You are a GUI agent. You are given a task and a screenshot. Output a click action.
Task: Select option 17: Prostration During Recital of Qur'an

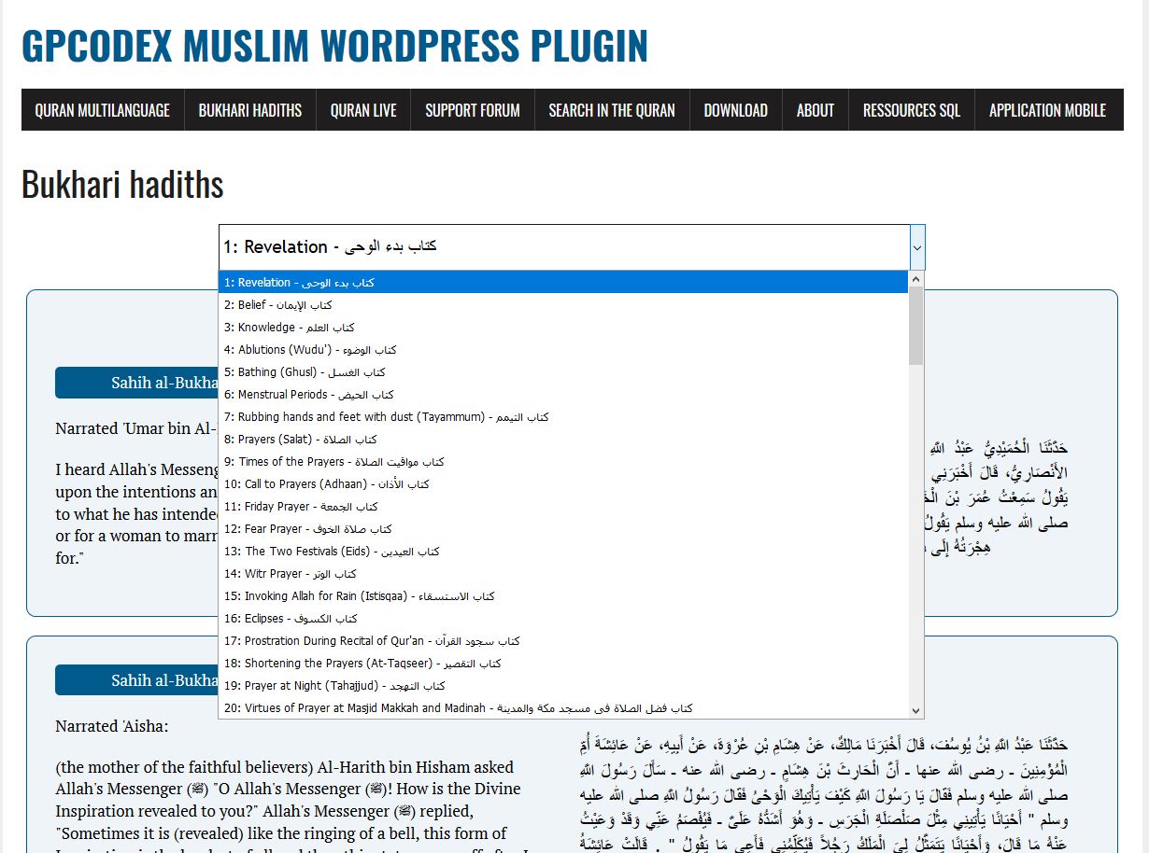(563, 640)
